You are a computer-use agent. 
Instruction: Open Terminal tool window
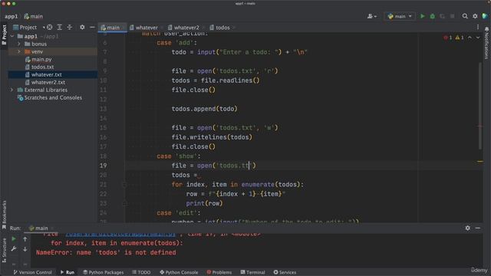pos(252,272)
